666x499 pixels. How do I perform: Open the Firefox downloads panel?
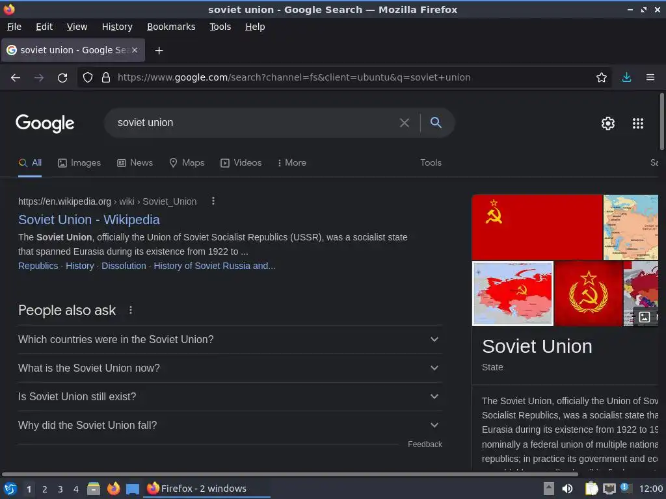(626, 77)
